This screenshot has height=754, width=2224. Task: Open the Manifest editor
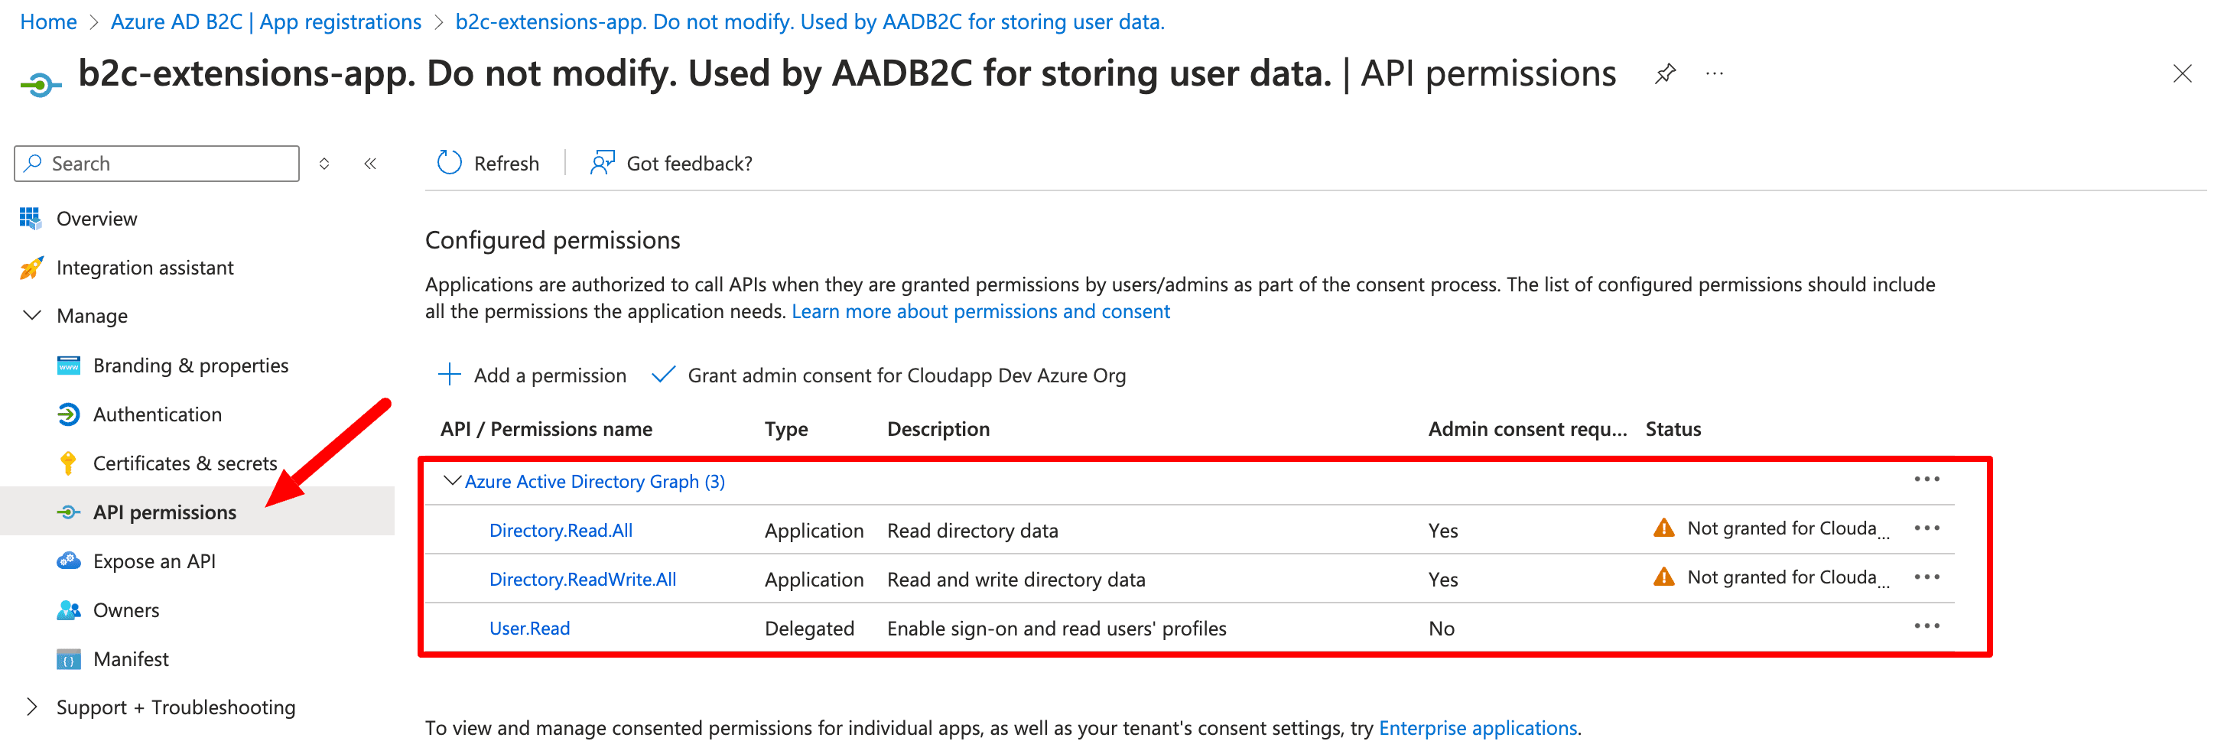[x=130, y=658]
